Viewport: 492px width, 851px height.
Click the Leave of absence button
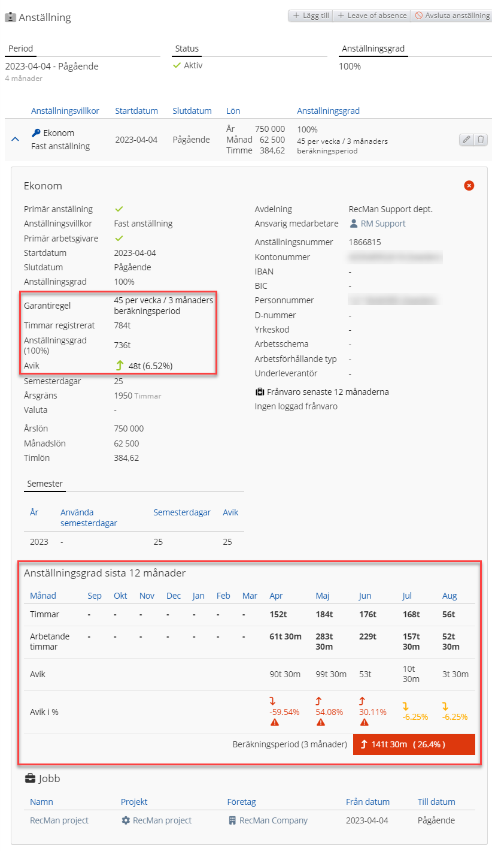point(372,16)
